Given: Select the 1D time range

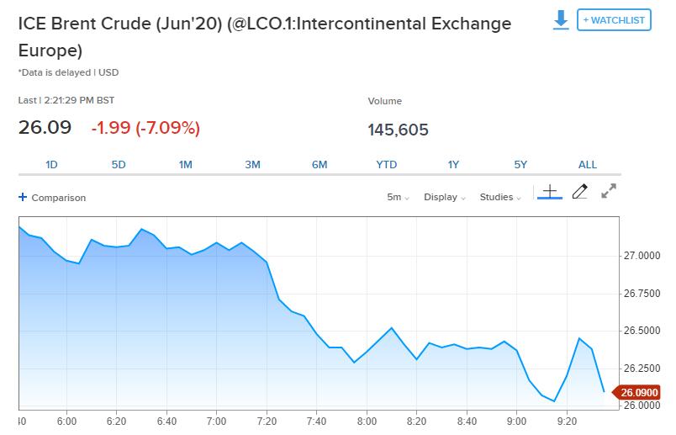Looking at the screenshot, I should pyautogui.click(x=51, y=164).
